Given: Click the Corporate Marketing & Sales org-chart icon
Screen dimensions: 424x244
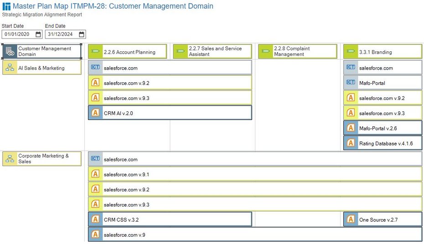Looking at the screenshot, I should [10, 159].
